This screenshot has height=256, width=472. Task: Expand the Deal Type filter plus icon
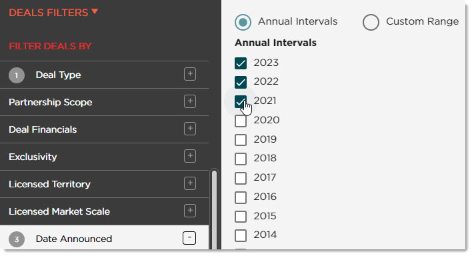click(190, 74)
